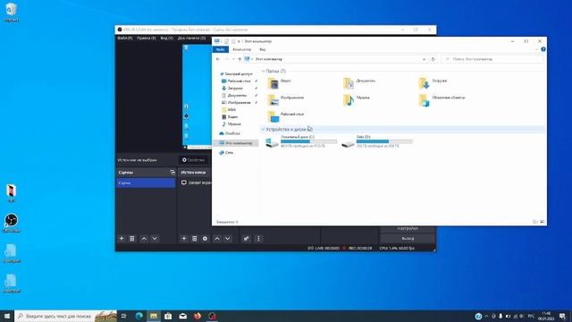Collapse the Устройства и диски group
This screenshot has height=322, width=572.
pos(263,129)
